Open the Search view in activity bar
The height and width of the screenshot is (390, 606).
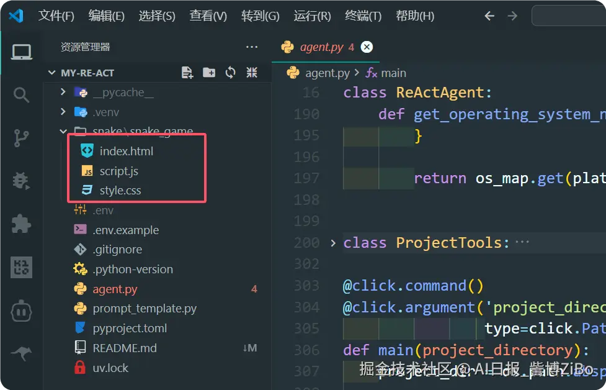click(x=21, y=95)
